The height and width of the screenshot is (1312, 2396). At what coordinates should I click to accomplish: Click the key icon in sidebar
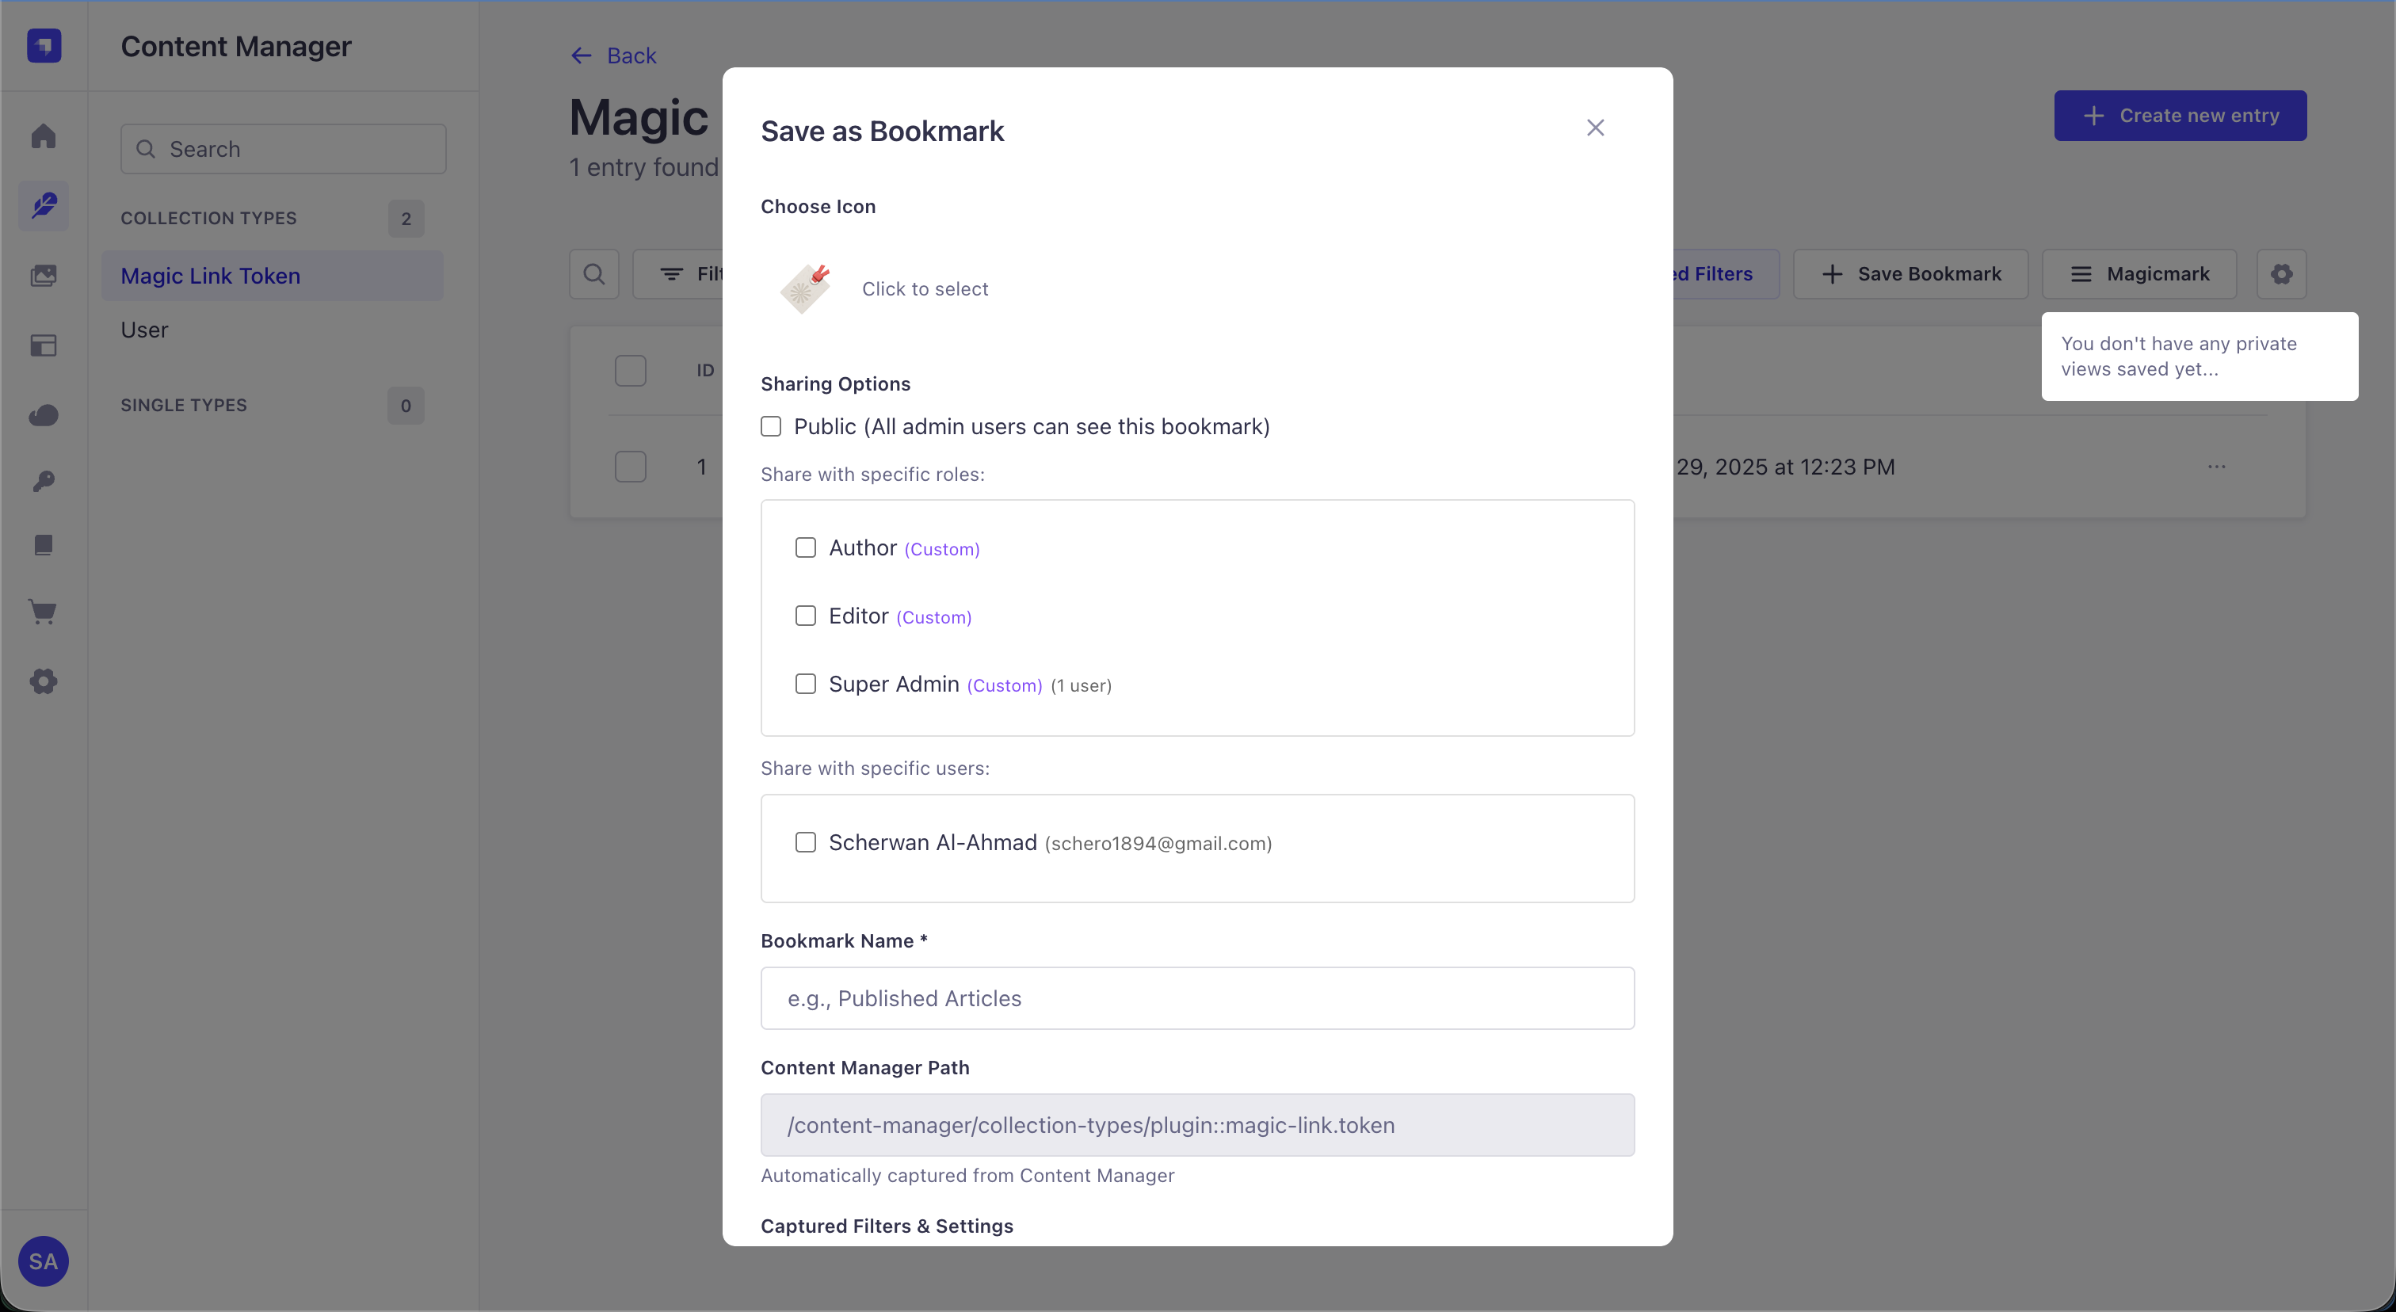click(x=44, y=481)
